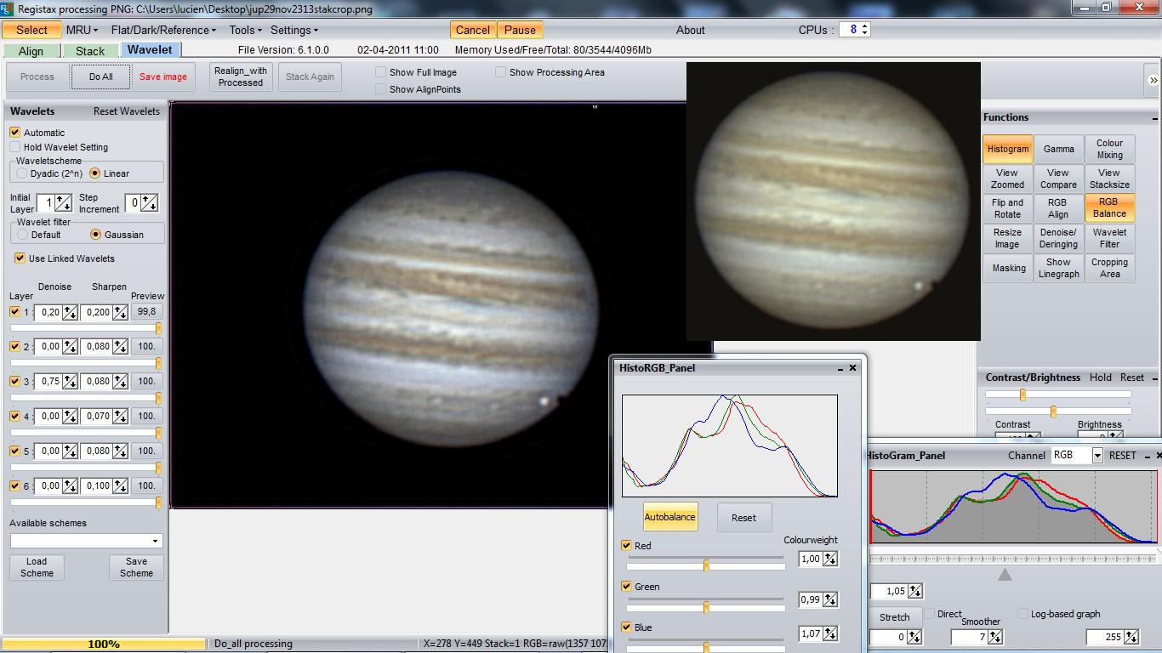Viewport: 1162px width, 653px height.
Task: Collapse the Functions panel
Action: [x=1154, y=118]
